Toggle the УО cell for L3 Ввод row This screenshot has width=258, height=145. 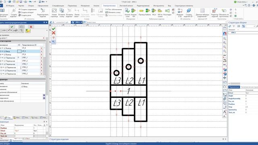19,51
